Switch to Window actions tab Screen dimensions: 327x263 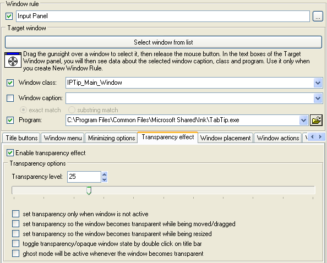pyautogui.click(x=278, y=138)
